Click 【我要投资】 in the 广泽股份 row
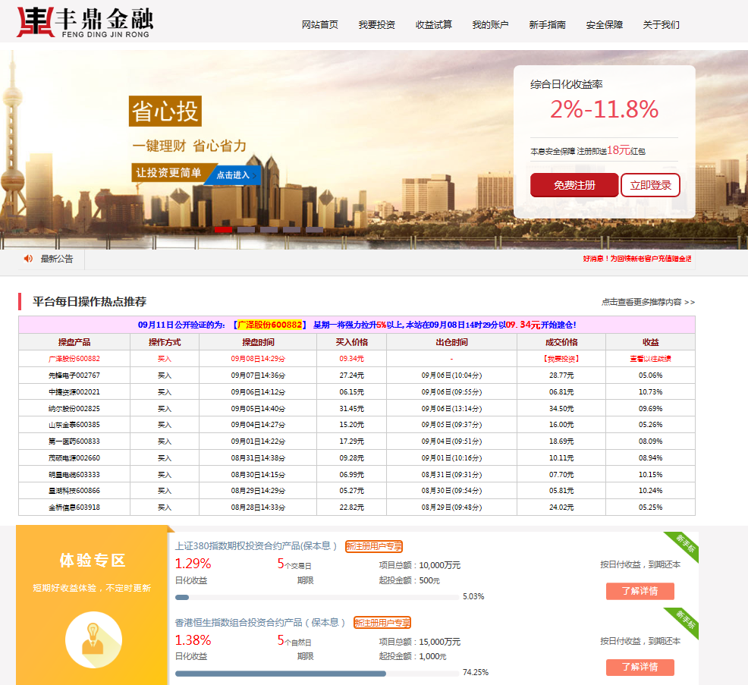 [x=560, y=359]
